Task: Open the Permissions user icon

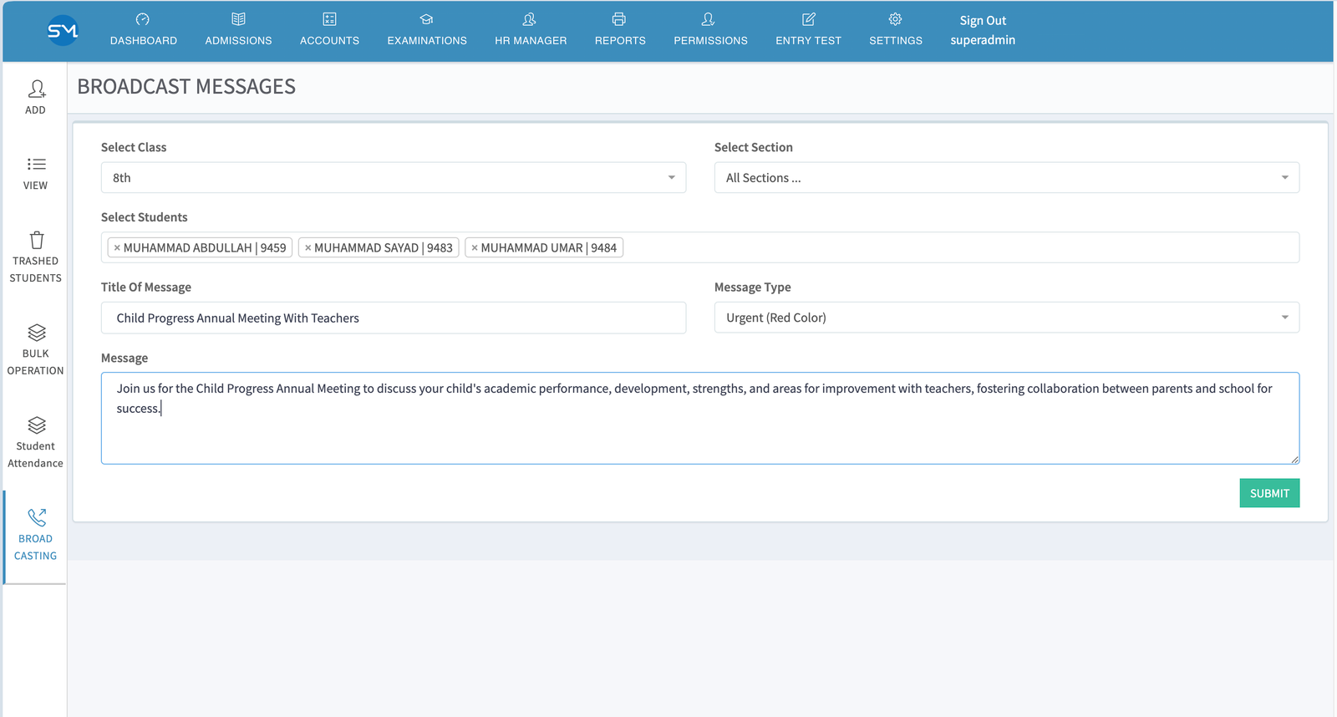Action: [709, 19]
